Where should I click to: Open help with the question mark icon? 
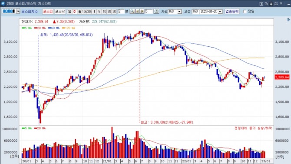(x=281, y=4)
